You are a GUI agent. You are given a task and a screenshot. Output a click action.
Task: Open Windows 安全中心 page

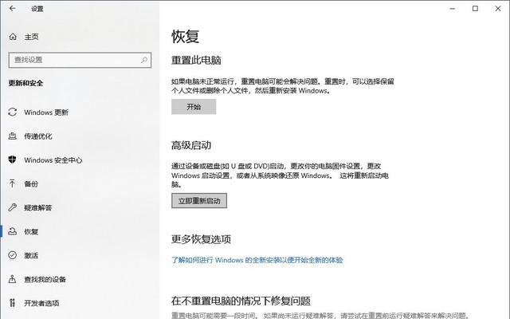coord(53,159)
